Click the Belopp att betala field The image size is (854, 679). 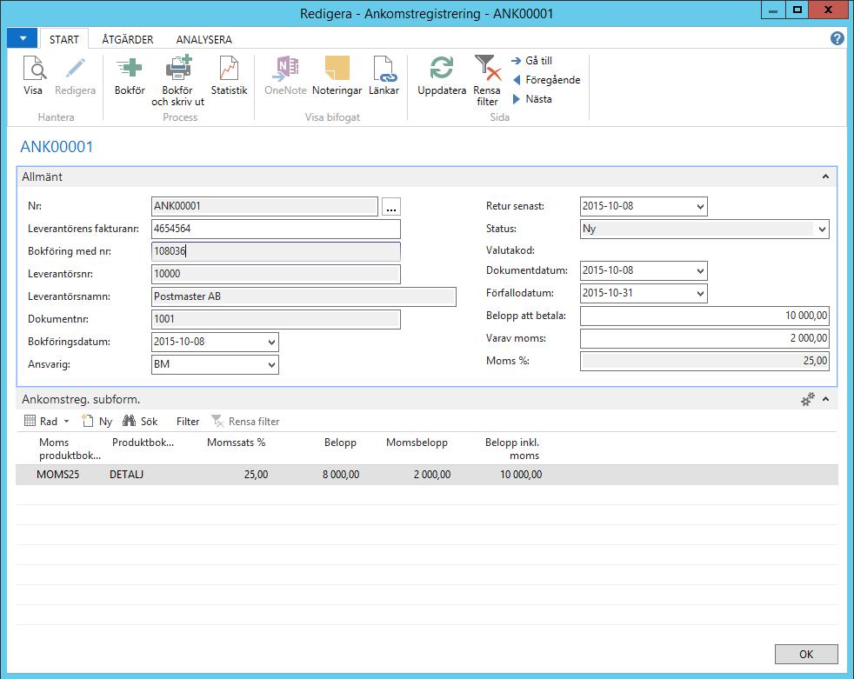click(x=704, y=316)
